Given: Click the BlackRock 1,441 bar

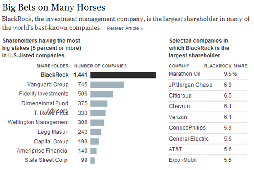Looking at the screenshot, I should (123, 75).
